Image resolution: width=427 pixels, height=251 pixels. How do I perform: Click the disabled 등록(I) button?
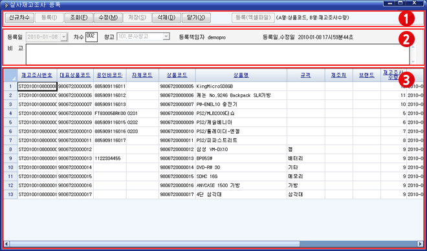[x=49, y=17]
